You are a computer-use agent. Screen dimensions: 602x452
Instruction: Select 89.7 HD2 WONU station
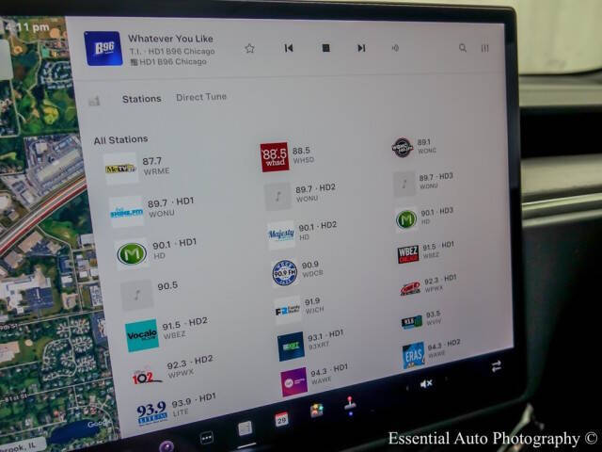pos(300,195)
